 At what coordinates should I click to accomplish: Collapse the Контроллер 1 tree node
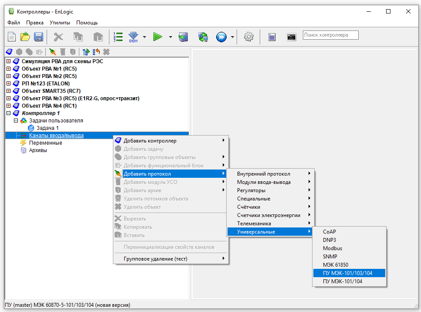(x=8, y=113)
